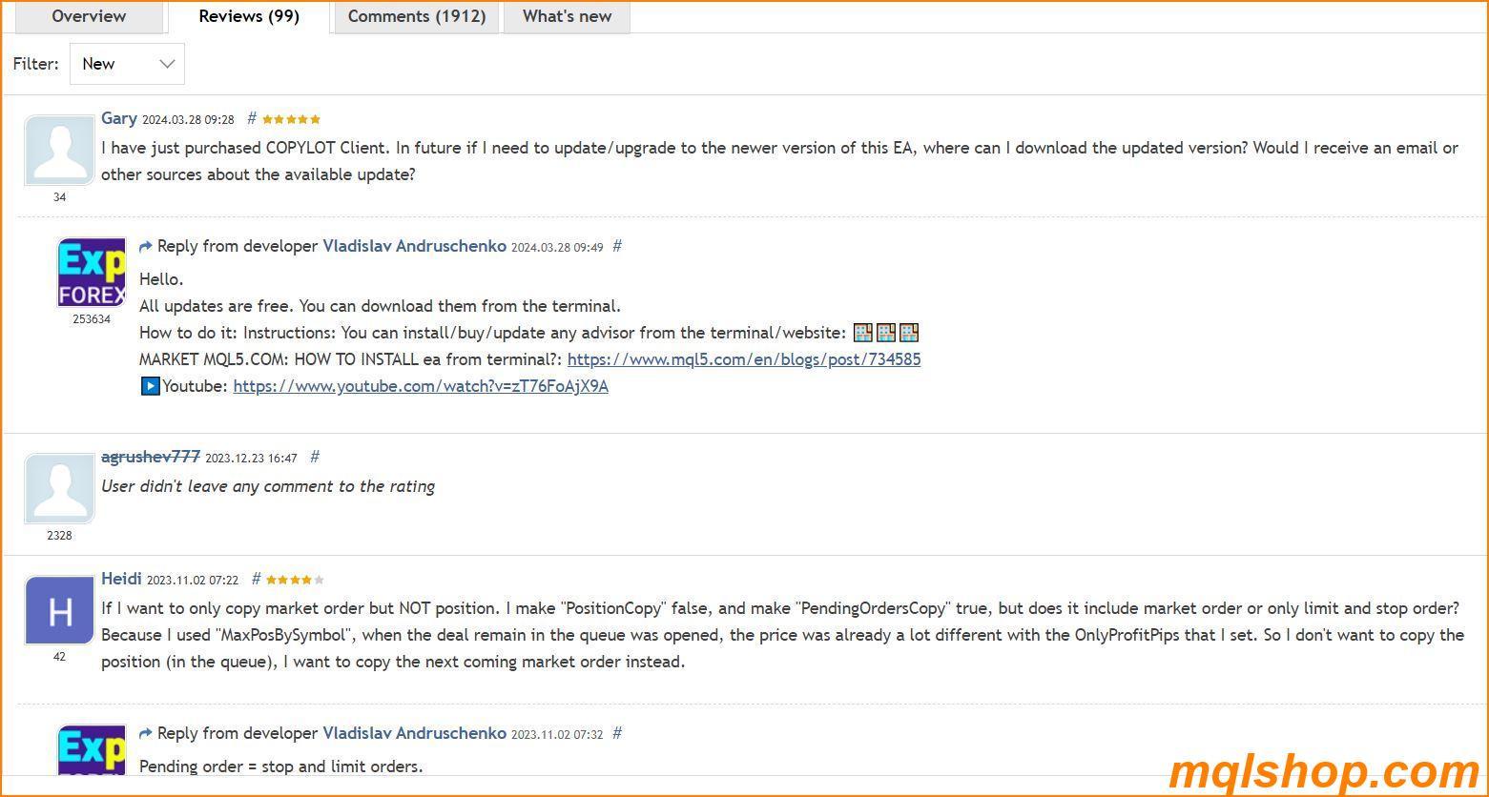Click the YouTube play icon in developer reply

point(150,386)
